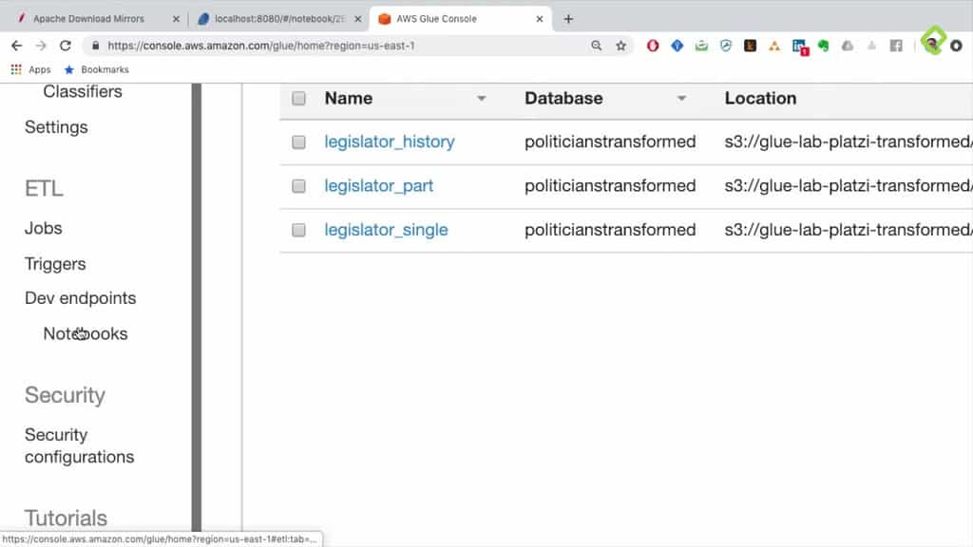Open the LinkedIn extension with red badge
The height and width of the screenshot is (547, 973).
coord(799,45)
